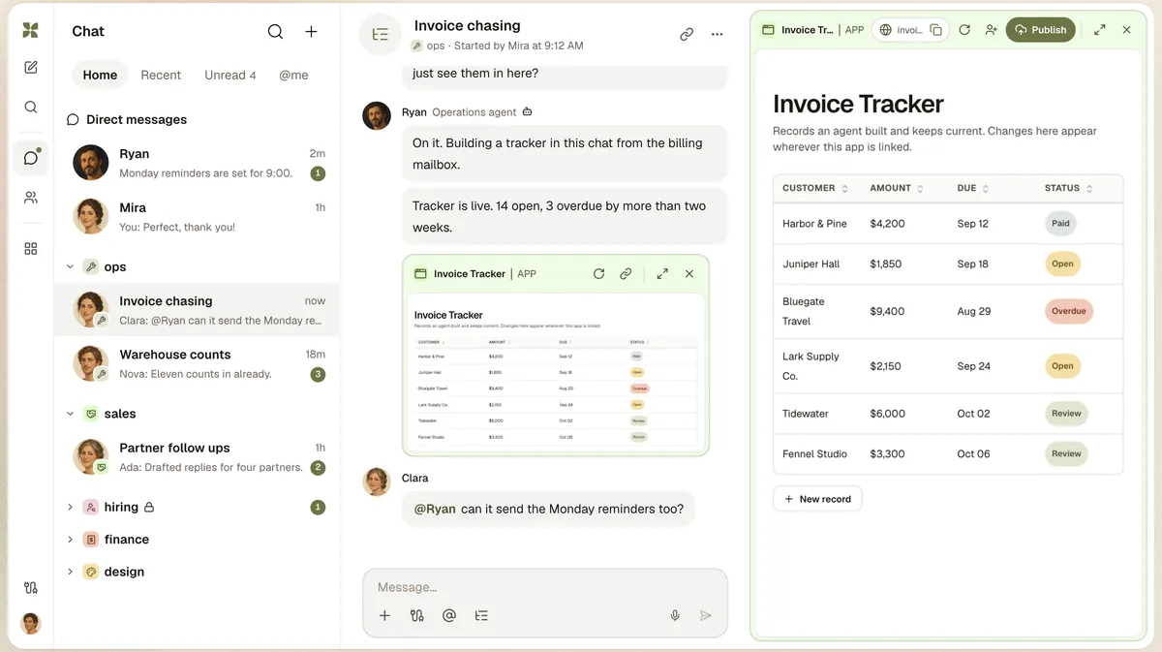Open the chat bubble icon in left rail
The image size is (1162, 652).
[31, 157]
